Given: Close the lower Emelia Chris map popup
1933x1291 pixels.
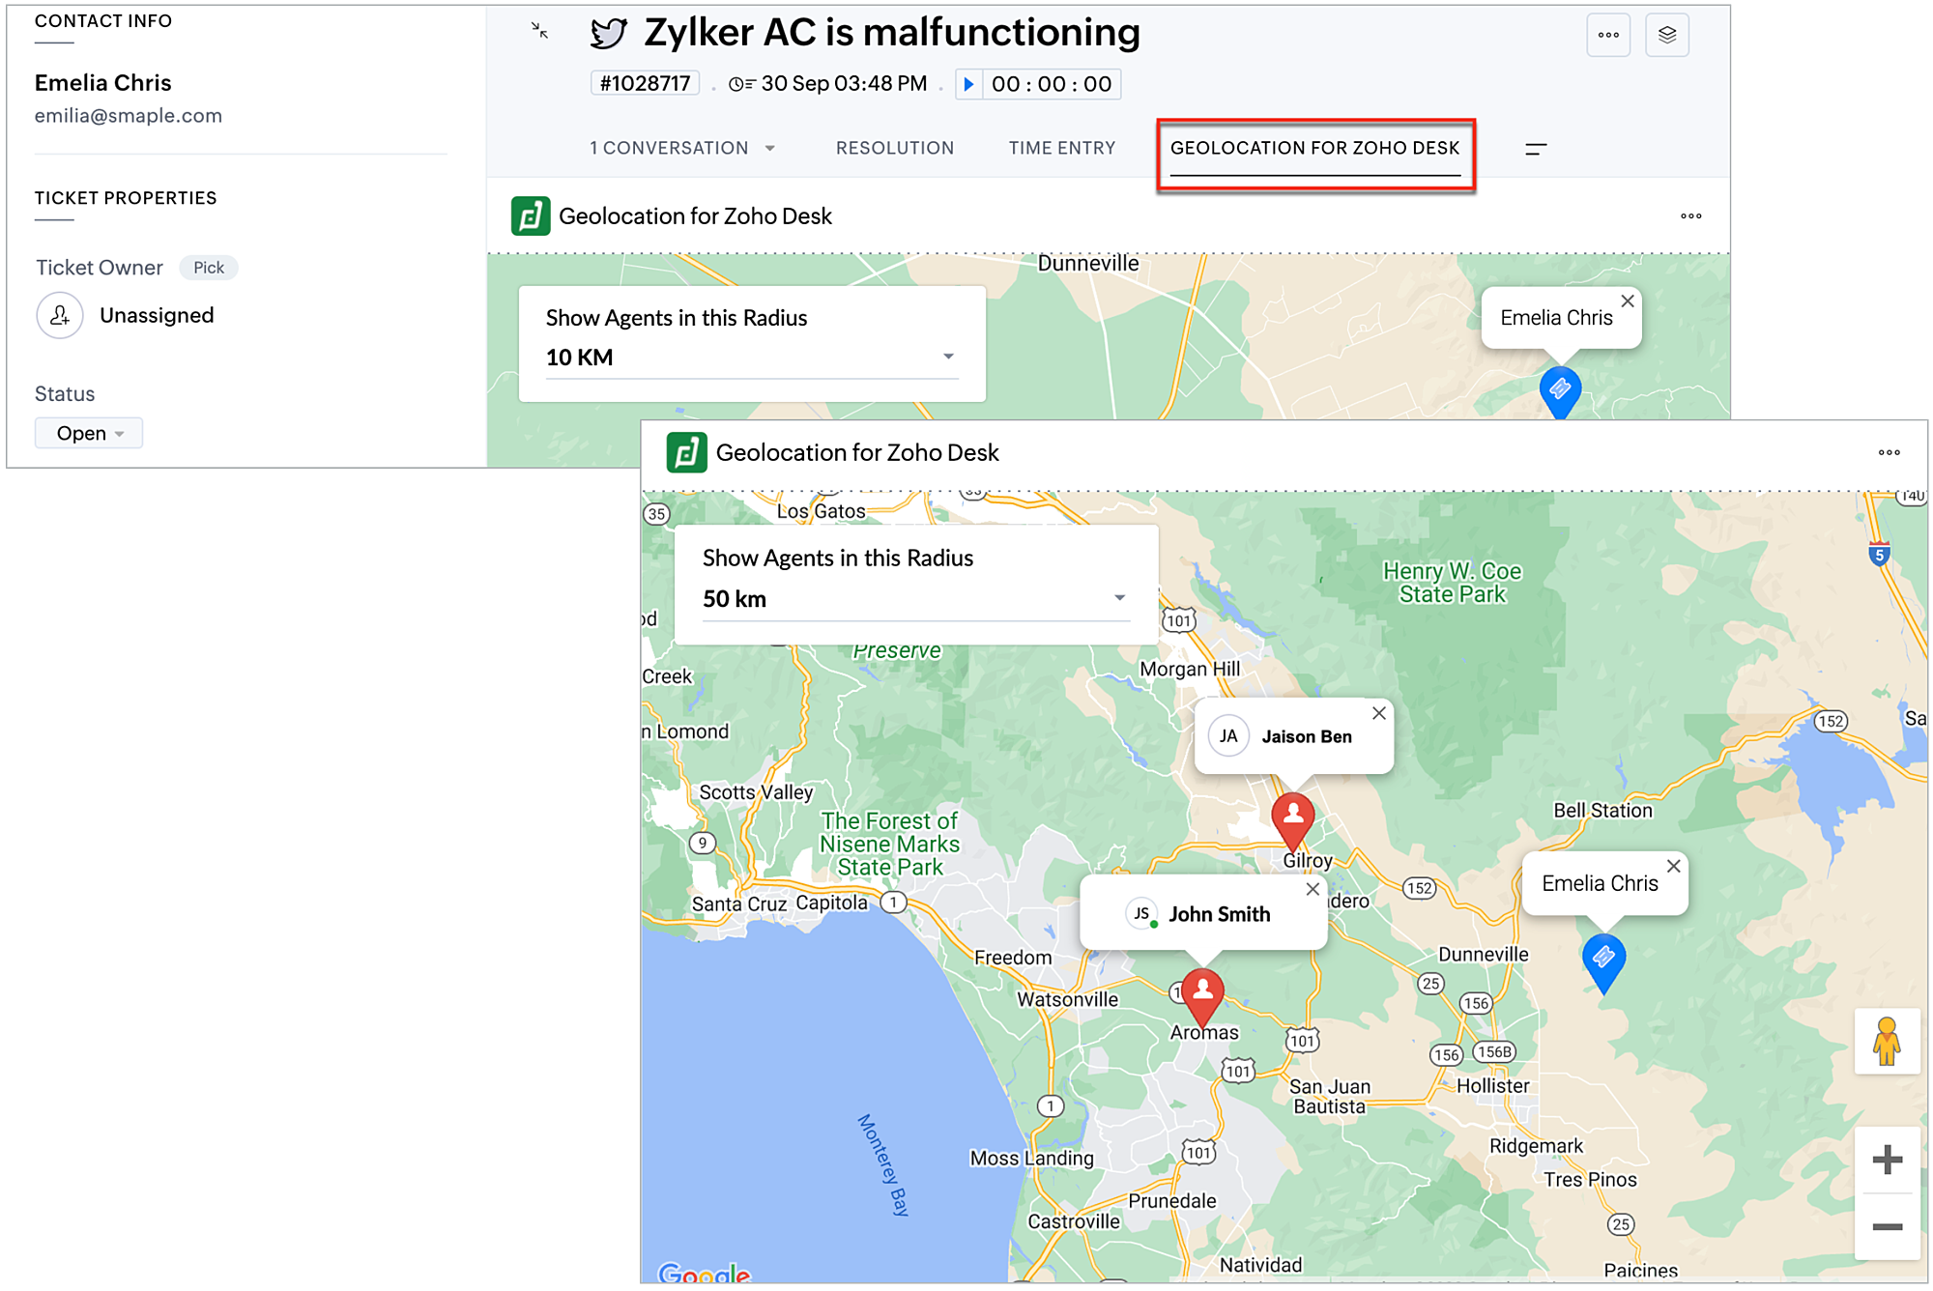Looking at the screenshot, I should pyautogui.click(x=1674, y=866).
